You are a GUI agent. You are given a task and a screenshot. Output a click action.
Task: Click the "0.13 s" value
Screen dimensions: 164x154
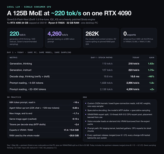(x=76, y=119)
